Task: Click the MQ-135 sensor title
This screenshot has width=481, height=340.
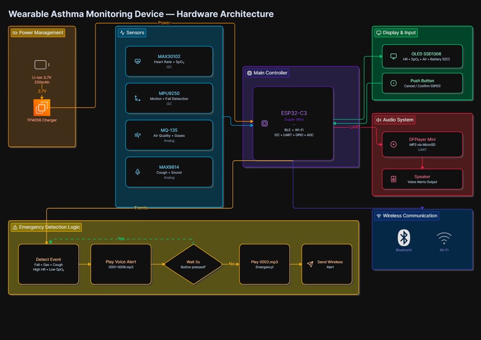Action: click(x=169, y=130)
